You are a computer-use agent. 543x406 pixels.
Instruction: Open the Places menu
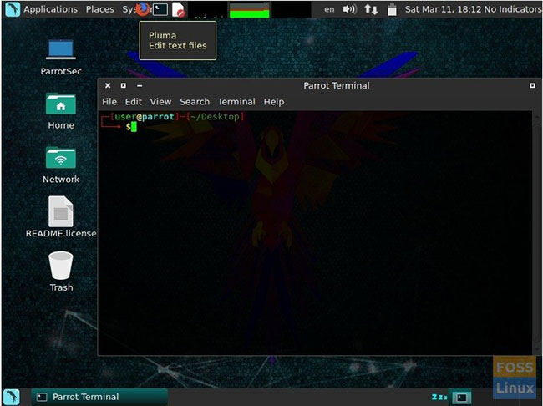coord(99,9)
